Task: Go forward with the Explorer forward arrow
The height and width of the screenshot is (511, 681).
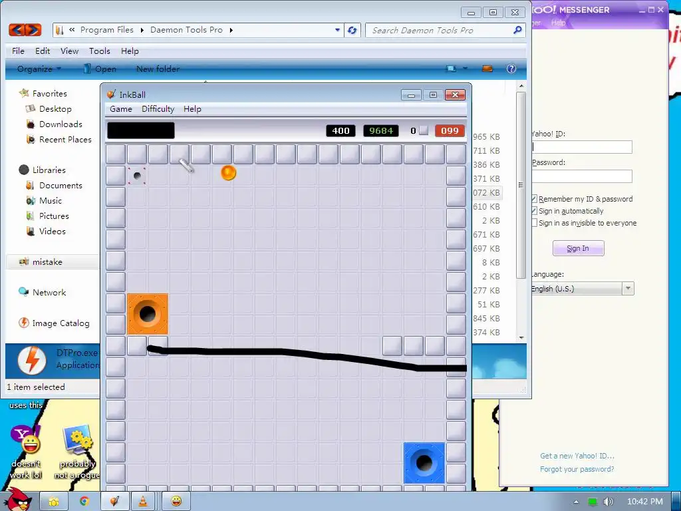Action: pos(33,30)
